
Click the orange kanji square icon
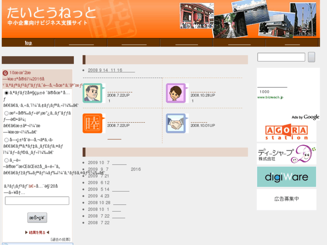click(x=93, y=123)
